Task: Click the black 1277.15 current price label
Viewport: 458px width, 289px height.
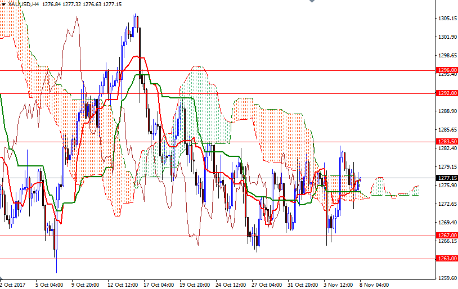Action: pyautogui.click(x=447, y=178)
